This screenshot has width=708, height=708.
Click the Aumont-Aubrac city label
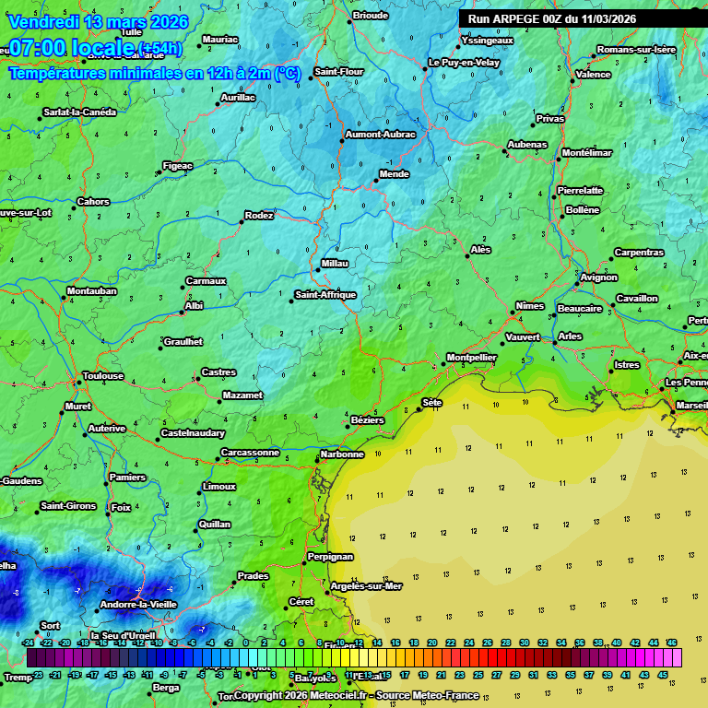click(x=380, y=135)
